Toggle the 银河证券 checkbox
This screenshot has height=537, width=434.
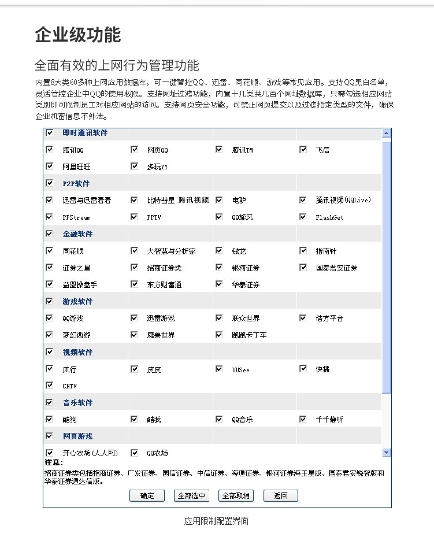pyautogui.click(x=219, y=267)
